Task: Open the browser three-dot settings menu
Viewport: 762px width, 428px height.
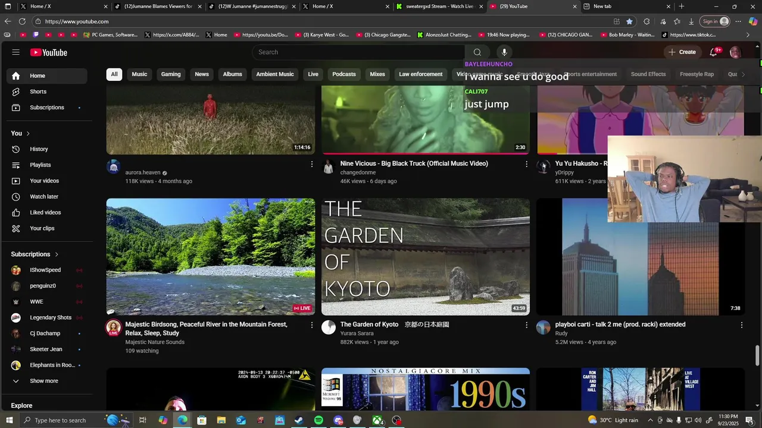Action: [738, 21]
